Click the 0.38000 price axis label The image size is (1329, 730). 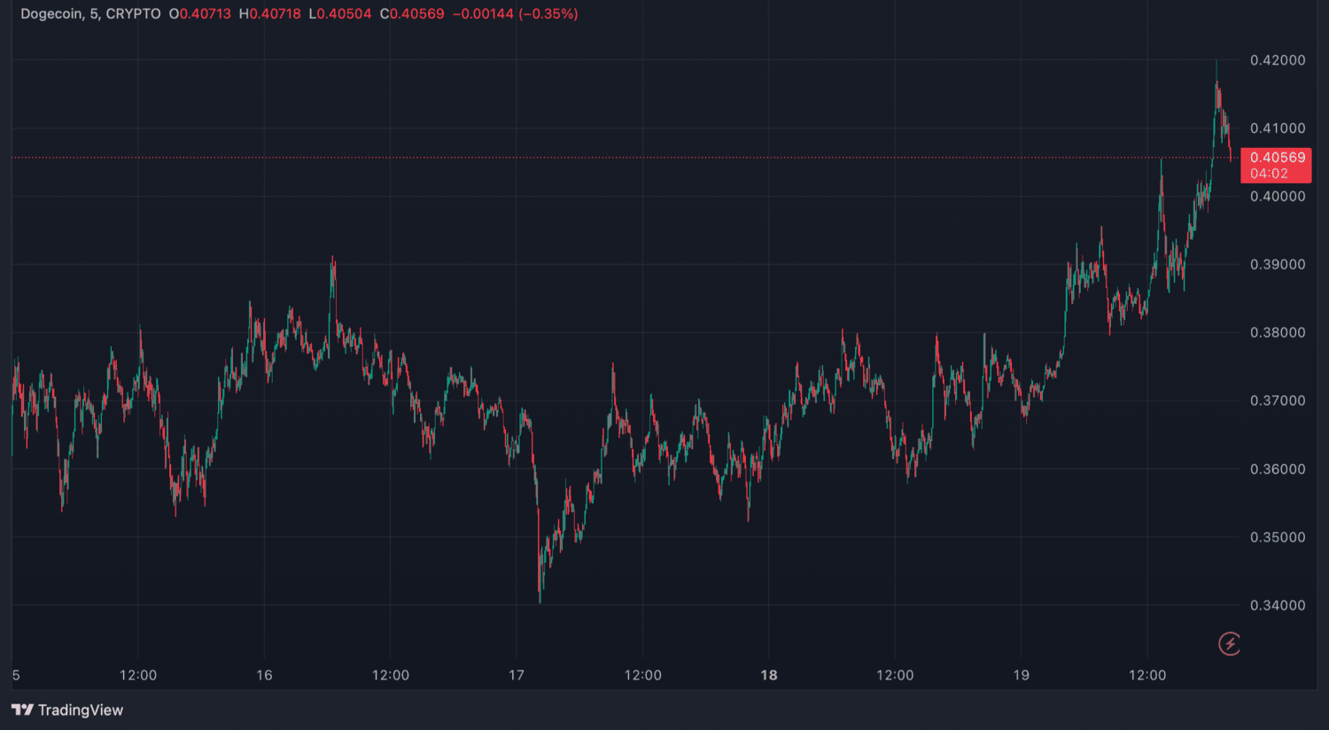pos(1277,333)
